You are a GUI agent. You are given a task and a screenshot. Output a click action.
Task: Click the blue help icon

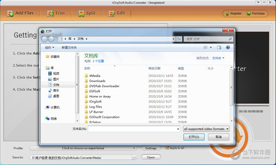point(228,47)
